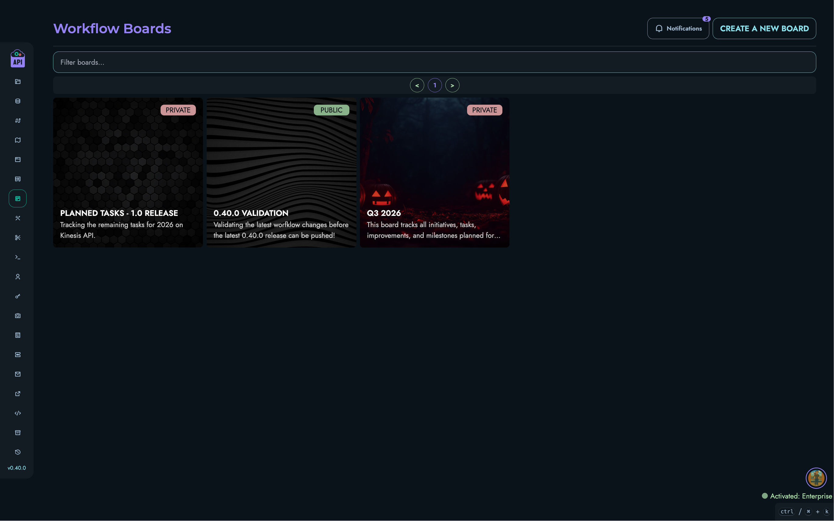The image size is (834, 521).
Task: Click the Activated: Enterprise status label
Action: coord(797,496)
